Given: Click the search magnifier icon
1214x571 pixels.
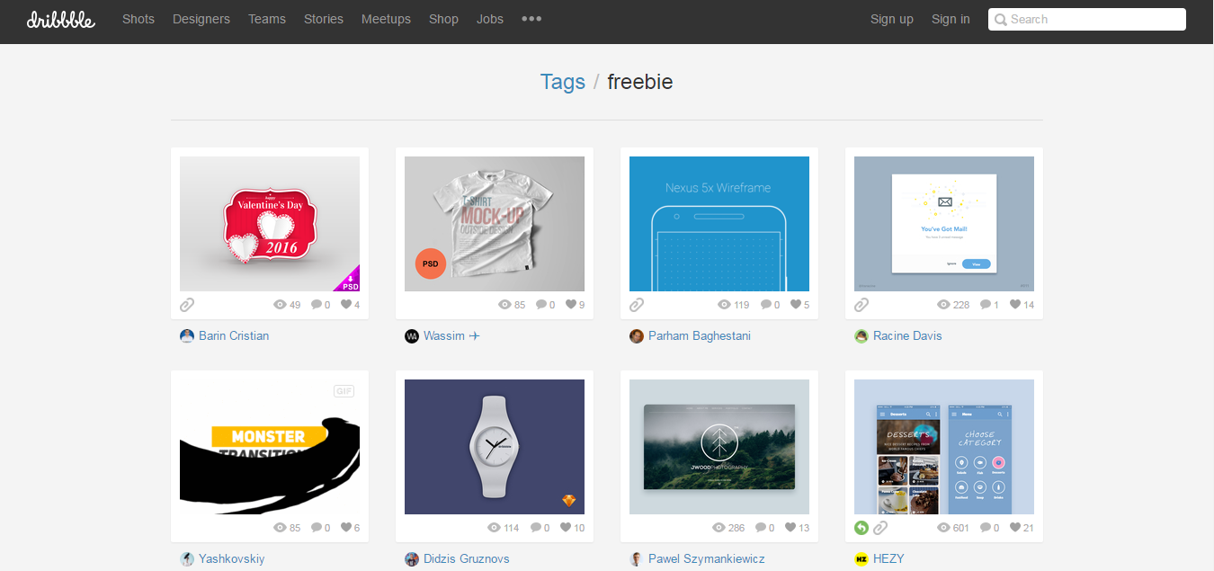Looking at the screenshot, I should (999, 19).
